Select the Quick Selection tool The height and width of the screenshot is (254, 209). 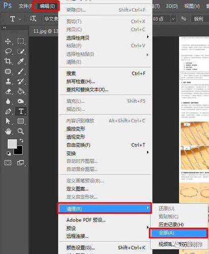(21, 51)
